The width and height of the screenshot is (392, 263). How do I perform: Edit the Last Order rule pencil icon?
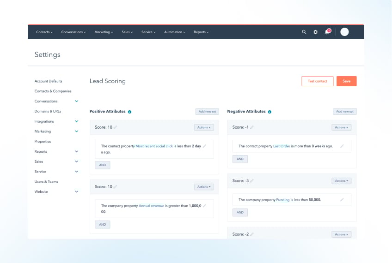tap(342, 146)
